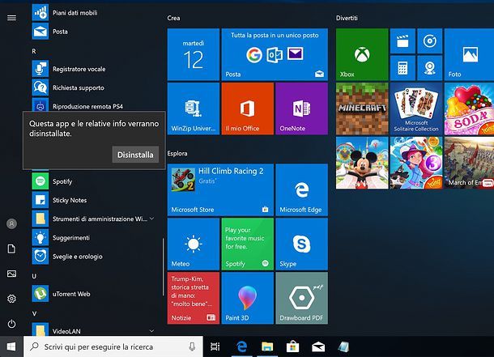Open the Posta mail live tile

275,54
